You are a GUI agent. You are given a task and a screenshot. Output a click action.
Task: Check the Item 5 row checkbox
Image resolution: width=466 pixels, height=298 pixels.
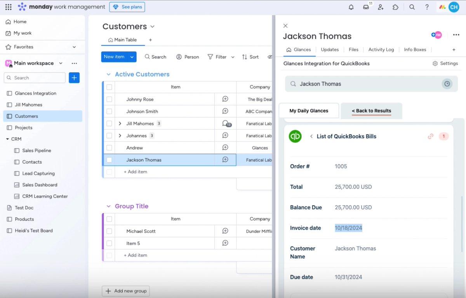coord(109,243)
